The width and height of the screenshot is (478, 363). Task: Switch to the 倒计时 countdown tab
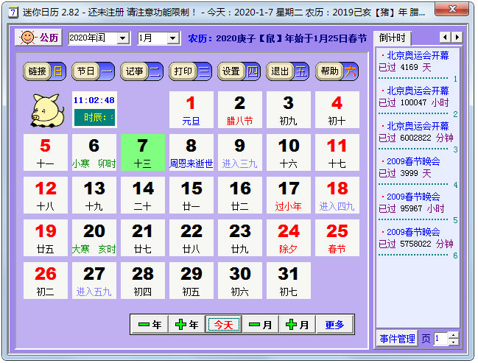tap(393, 38)
